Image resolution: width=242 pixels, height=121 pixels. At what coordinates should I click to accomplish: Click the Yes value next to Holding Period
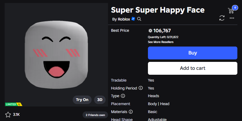click(x=151, y=88)
